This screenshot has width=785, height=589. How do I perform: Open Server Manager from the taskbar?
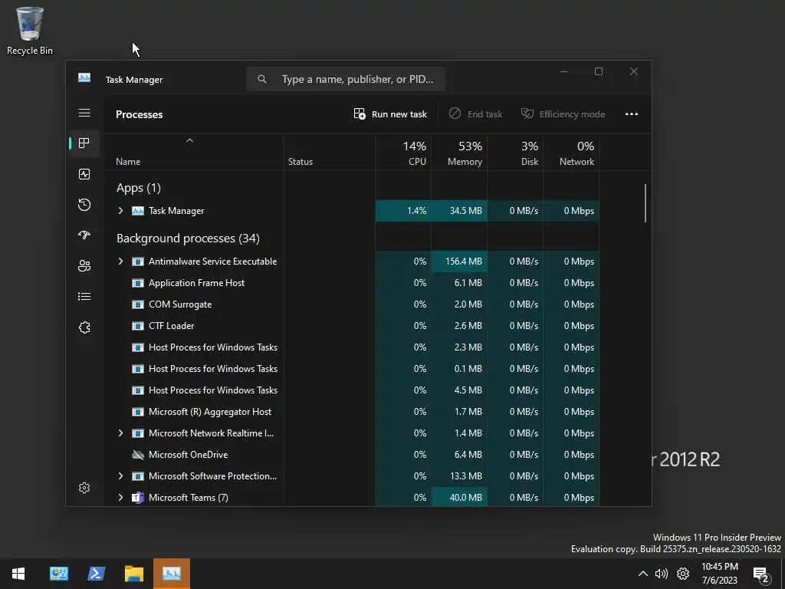[58, 574]
